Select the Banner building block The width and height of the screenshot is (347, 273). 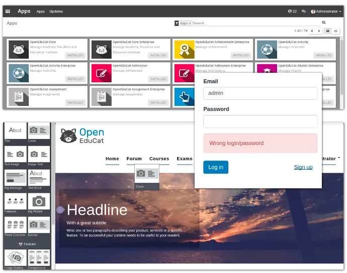[39, 227]
